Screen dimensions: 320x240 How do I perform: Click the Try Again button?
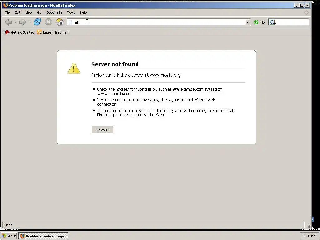[x=102, y=129]
